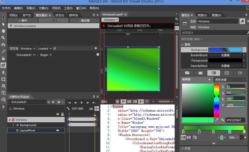Expand the 外观 appearance section

click(182, 148)
